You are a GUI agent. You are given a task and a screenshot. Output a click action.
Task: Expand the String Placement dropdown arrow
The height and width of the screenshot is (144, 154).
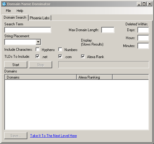coord(38,42)
